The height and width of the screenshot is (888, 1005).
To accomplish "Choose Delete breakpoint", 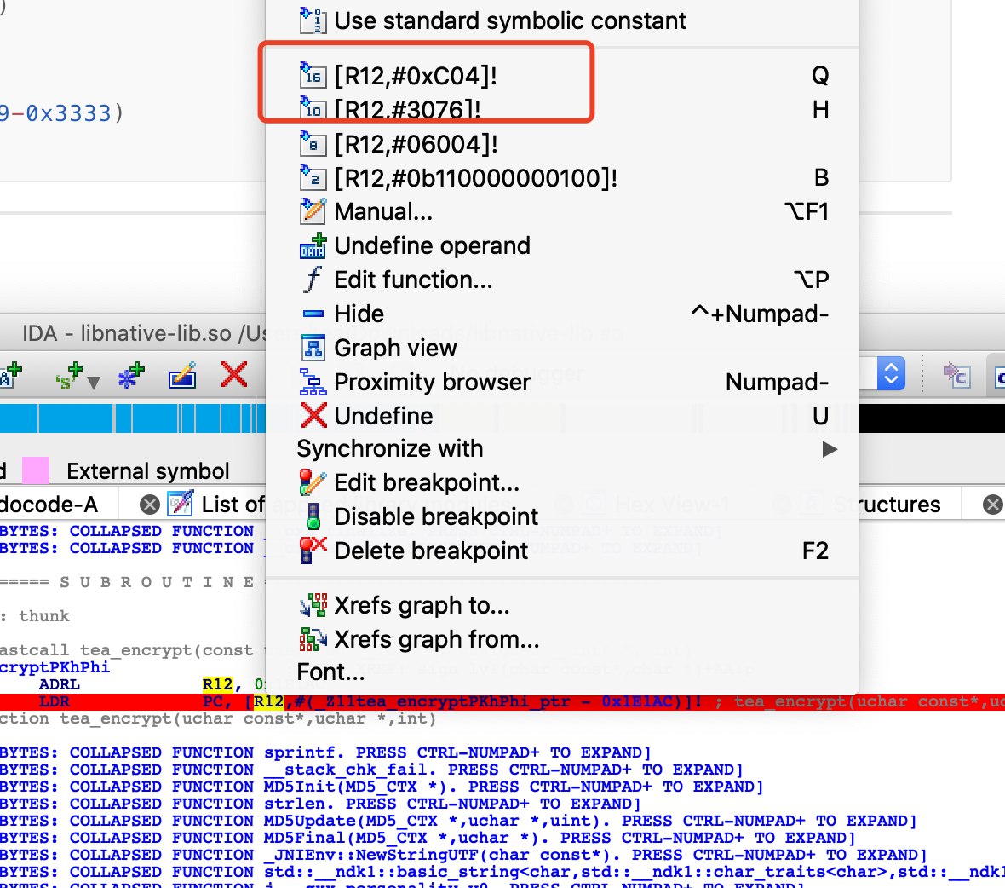I will coord(561,551).
